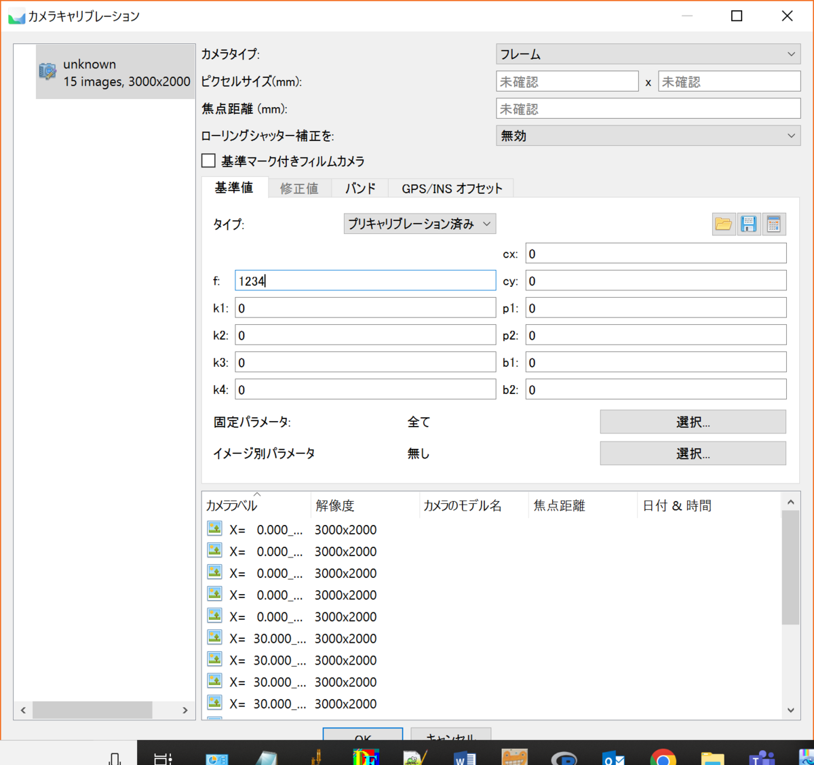Click the 焦点距離 (mm) input field
This screenshot has height=765, width=814.
pyautogui.click(x=648, y=109)
